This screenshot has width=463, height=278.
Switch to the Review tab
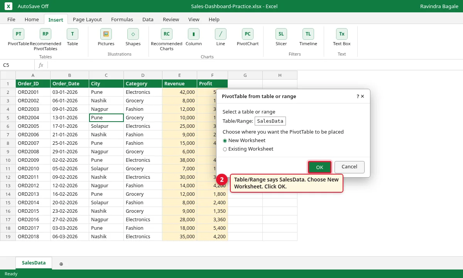pyautogui.click(x=171, y=19)
